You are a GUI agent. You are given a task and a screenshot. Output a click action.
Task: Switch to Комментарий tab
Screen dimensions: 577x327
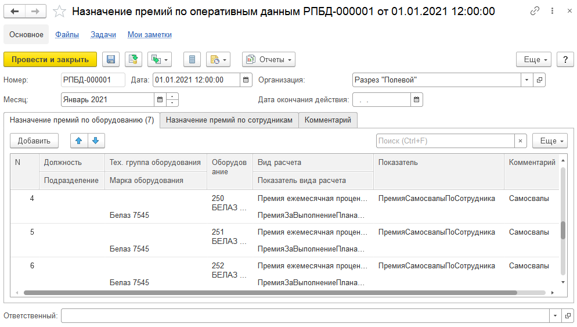click(x=327, y=120)
